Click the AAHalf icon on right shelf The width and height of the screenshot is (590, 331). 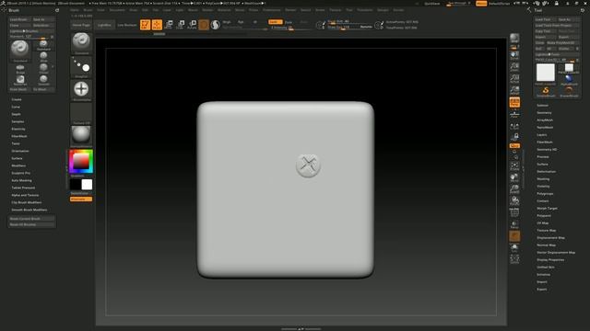[514, 90]
